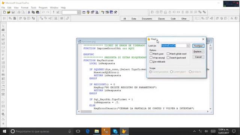The image size is (240, 135).
Task: Switch to the Documents tab
Action: click(x=147, y=19)
